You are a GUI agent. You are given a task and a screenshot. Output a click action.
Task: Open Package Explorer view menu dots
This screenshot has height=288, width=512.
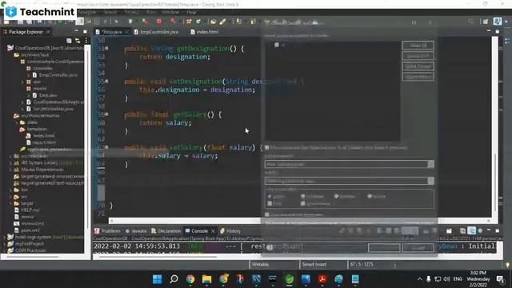(x=86, y=41)
